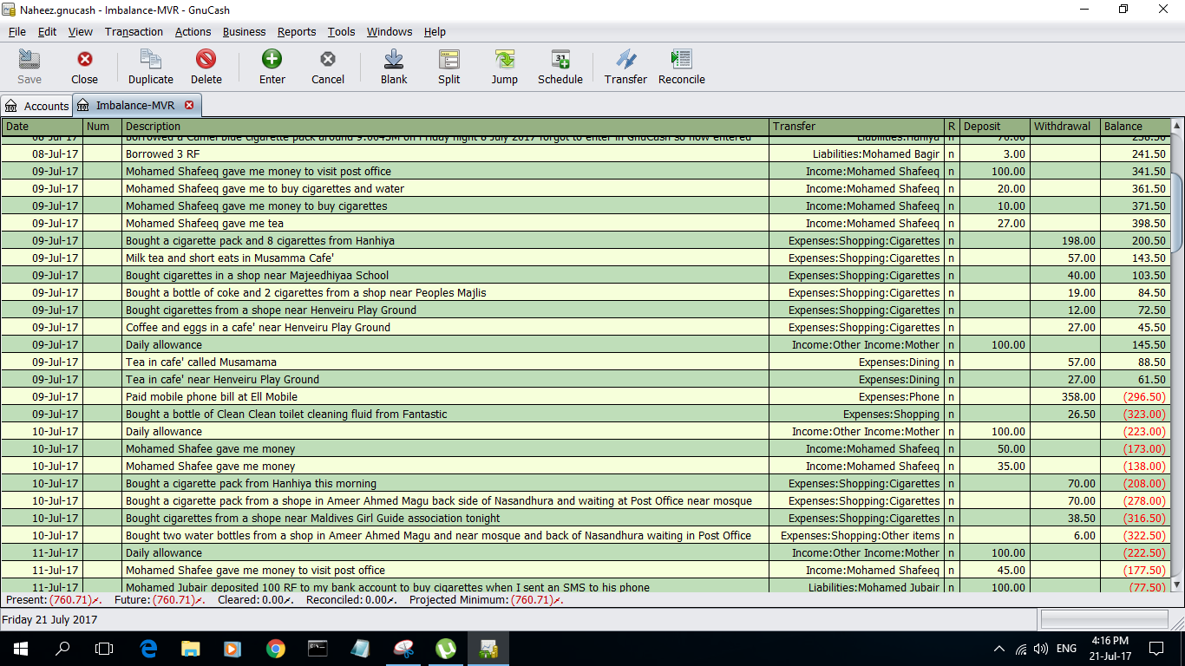Image resolution: width=1185 pixels, height=666 pixels.
Task: Duplicate the current transaction
Action: [151, 67]
